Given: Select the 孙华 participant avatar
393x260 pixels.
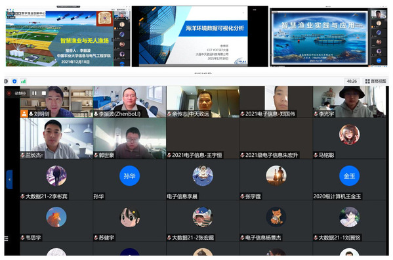Looking at the screenshot, I should [130, 176].
